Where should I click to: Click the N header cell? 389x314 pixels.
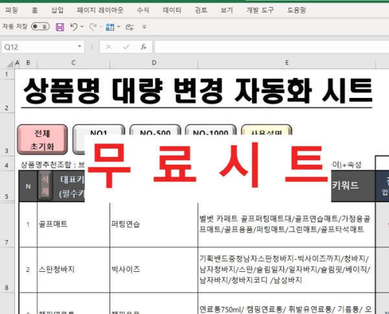[x=29, y=186]
